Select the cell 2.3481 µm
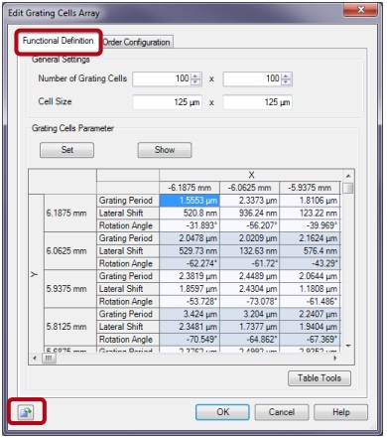 click(x=190, y=327)
